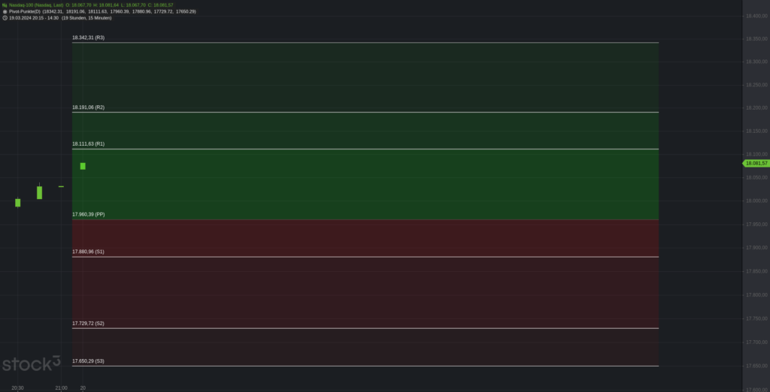Click the PP pivot point label
Screen dimensions: 770x392
(x=88, y=215)
